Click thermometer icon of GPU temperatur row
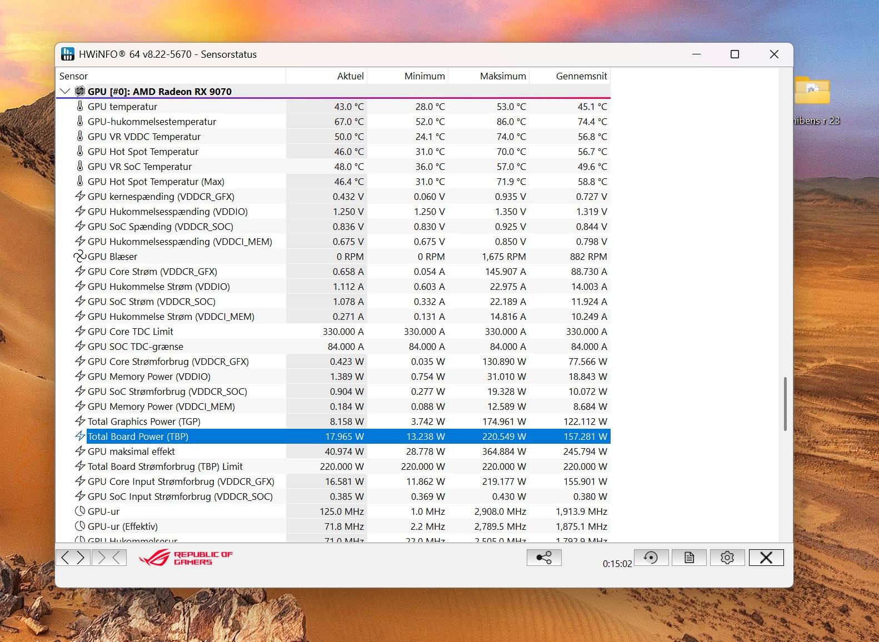This screenshot has width=879, height=642. (80, 106)
